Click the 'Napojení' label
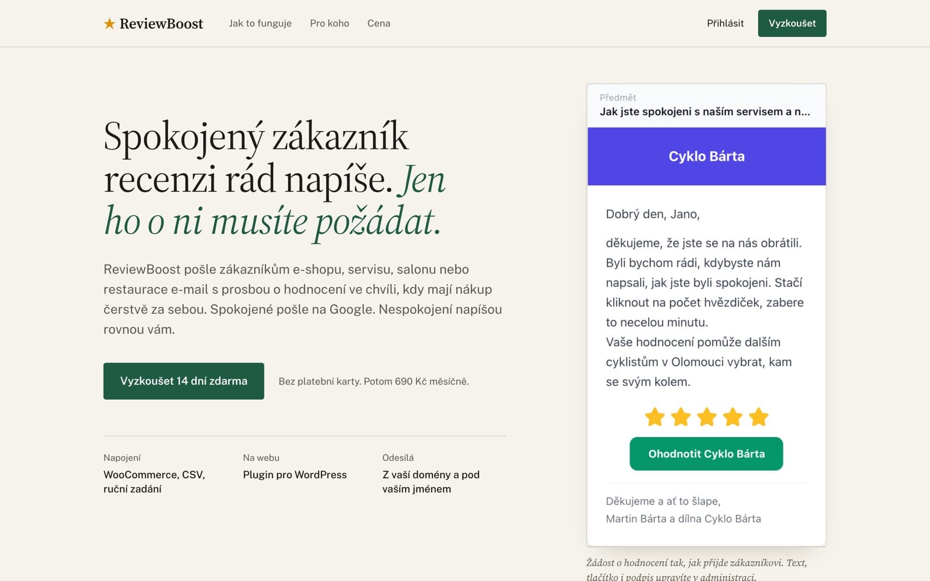This screenshot has width=930, height=581. tap(122, 458)
